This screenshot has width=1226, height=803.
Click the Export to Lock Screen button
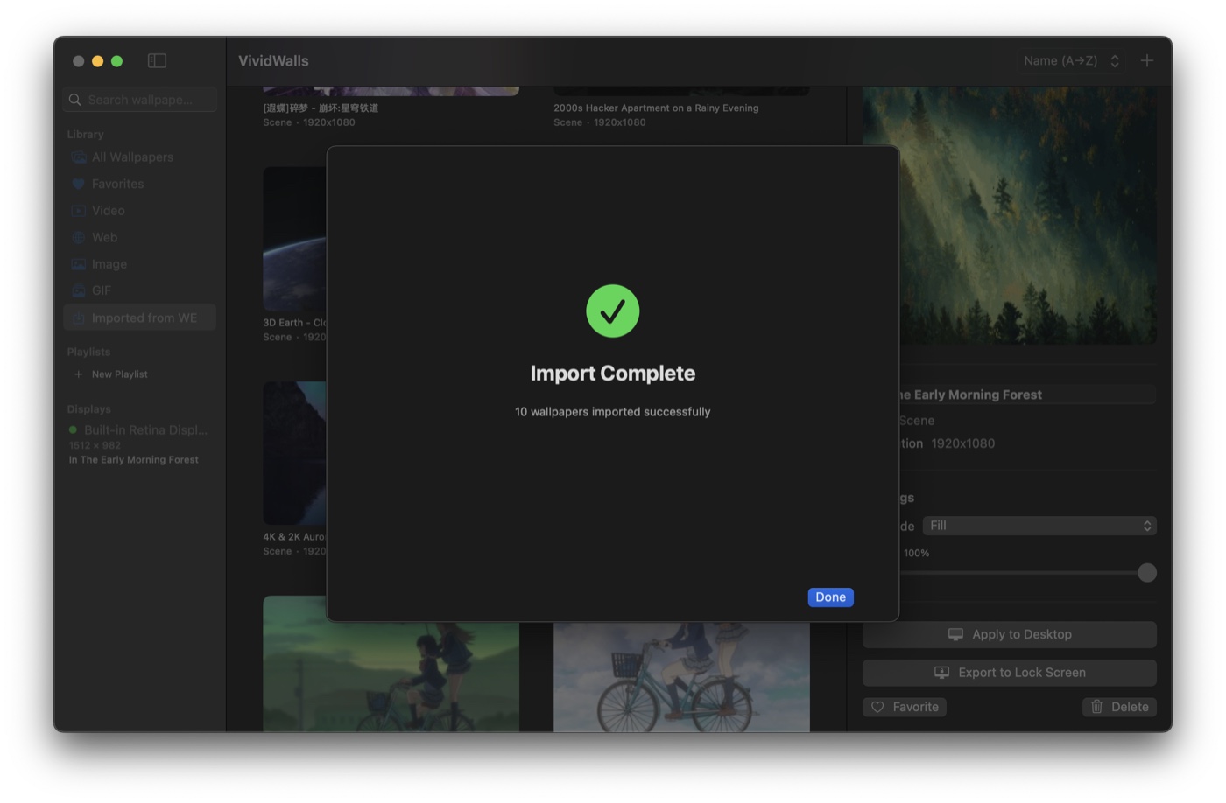point(1009,673)
